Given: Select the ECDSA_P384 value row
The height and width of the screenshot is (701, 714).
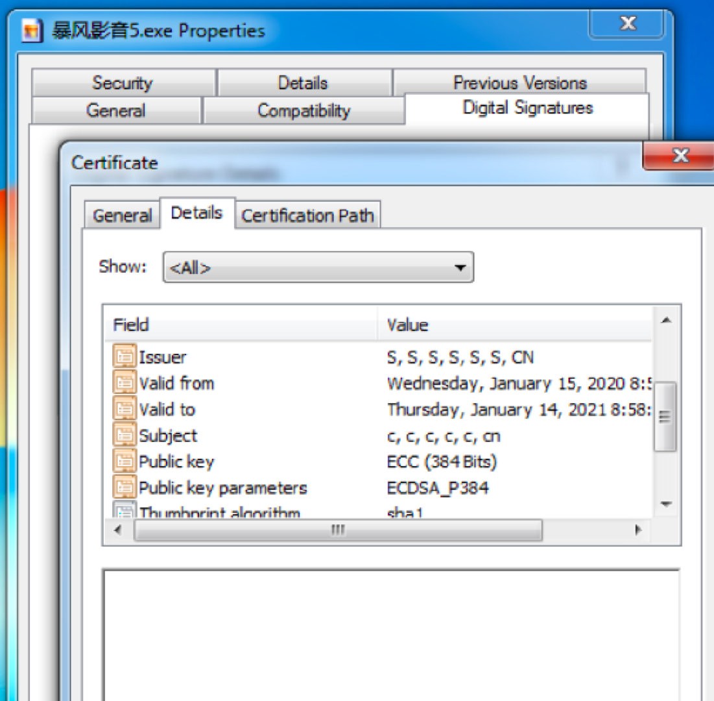Looking at the screenshot, I should click(x=438, y=487).
